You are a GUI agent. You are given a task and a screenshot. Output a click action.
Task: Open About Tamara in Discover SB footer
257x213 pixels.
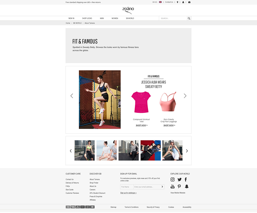click(x=95, y=179)
